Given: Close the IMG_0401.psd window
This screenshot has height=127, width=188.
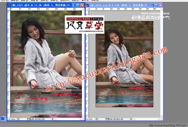Looking at the screenshot, I should click(161, 5).
